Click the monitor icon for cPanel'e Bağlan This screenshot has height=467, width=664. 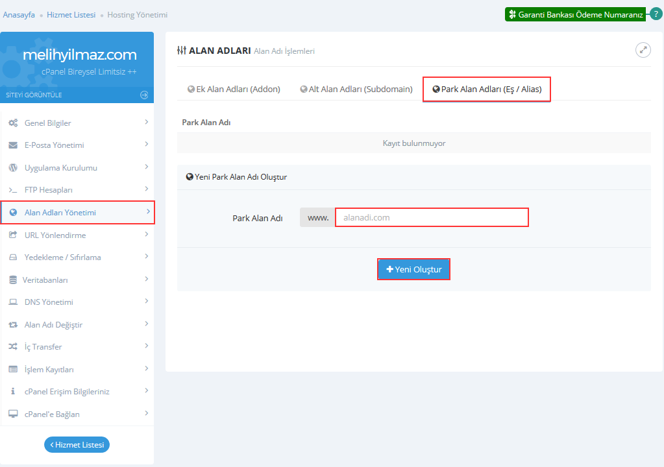(x=13, y=414)
